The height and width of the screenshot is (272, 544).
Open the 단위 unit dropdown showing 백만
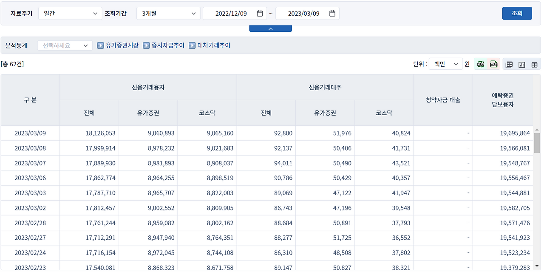pyautogui.click(x=445, y=64)
